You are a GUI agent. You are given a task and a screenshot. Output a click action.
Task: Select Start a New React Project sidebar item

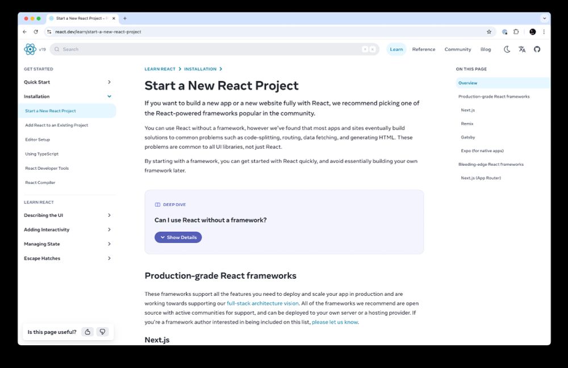pos(68,111)
